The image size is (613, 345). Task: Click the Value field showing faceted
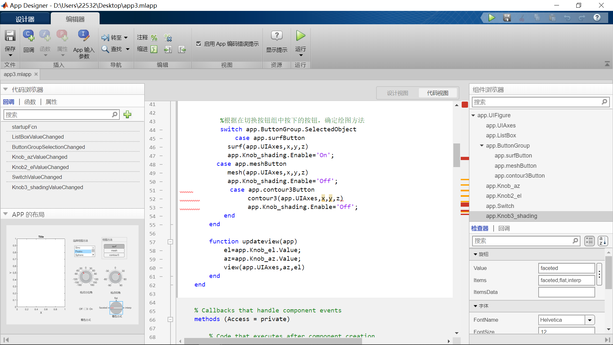(x=566, y=268)
